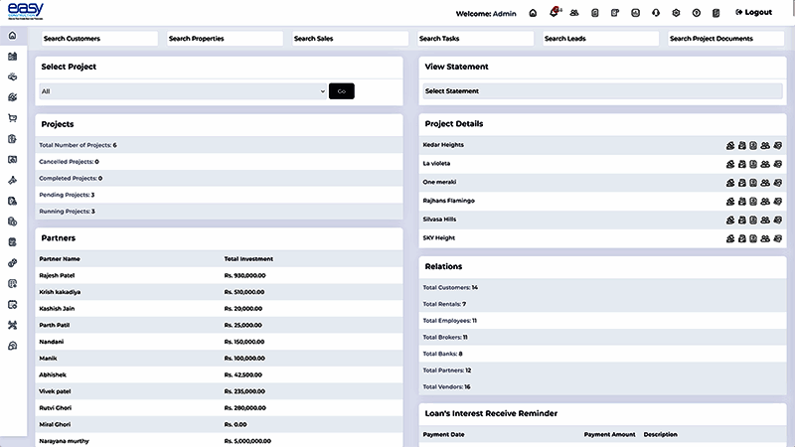This screenshot has width=795, height=447.
Task: Click the Search Project Documents field
Action: [725, 39]
